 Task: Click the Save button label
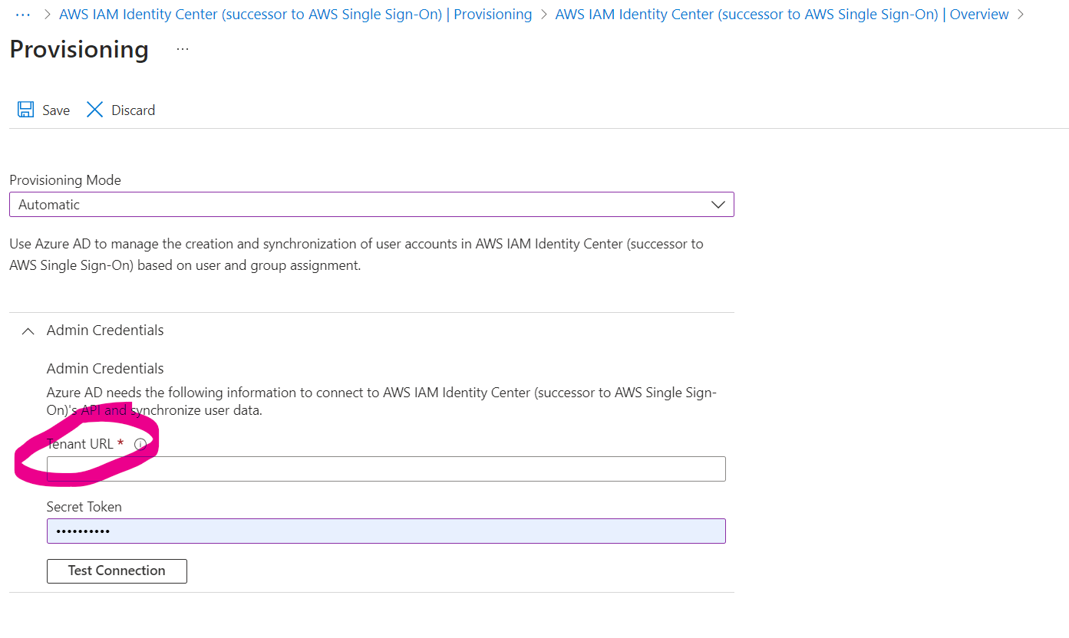tap(56, 110)
